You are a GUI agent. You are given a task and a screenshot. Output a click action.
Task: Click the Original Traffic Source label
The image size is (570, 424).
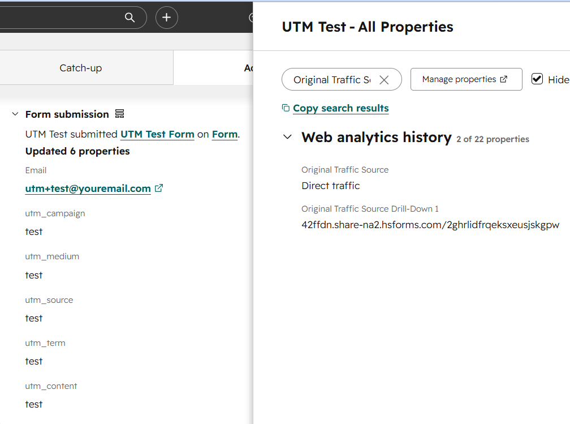(x=344, y=170)
